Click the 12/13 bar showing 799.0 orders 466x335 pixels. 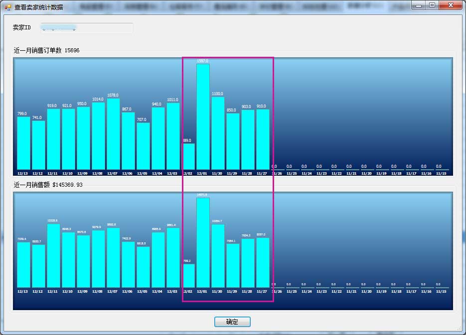pos(23,143)
